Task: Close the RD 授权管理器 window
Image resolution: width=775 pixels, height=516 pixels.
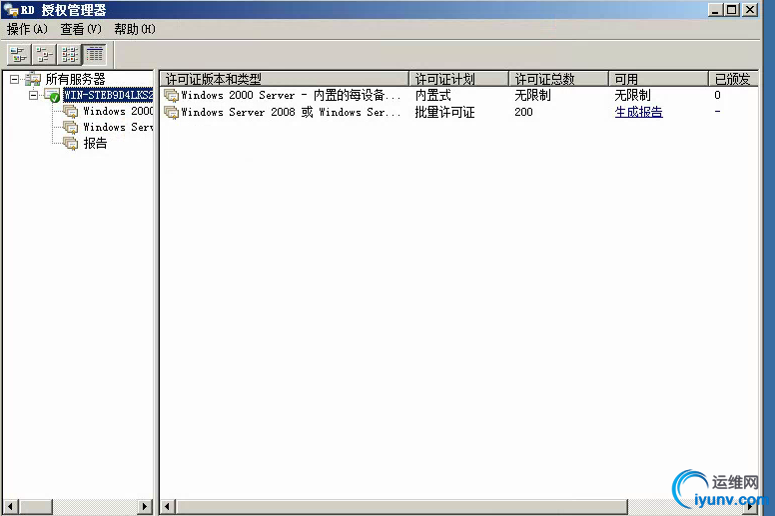Action: [x=750, y=9]
